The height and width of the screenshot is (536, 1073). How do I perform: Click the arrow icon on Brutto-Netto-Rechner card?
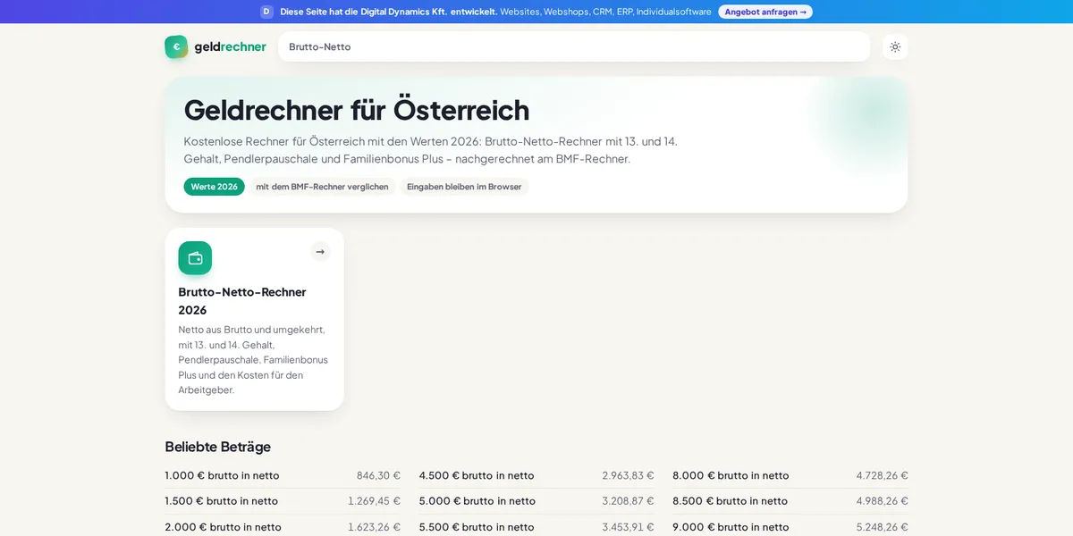[x=320, y=252]
